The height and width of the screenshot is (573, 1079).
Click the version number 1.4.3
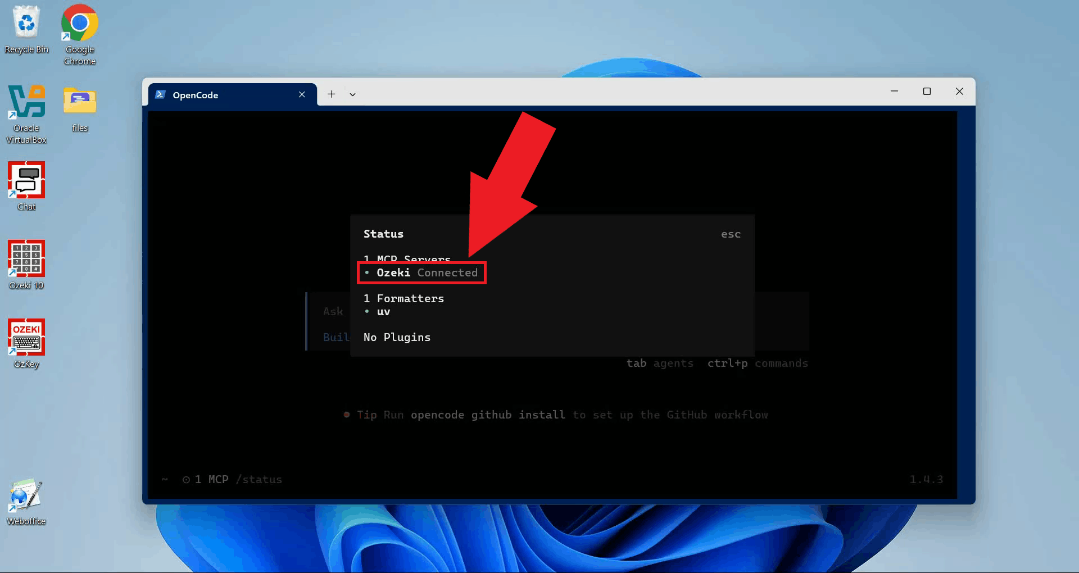[x=926, y=479]
